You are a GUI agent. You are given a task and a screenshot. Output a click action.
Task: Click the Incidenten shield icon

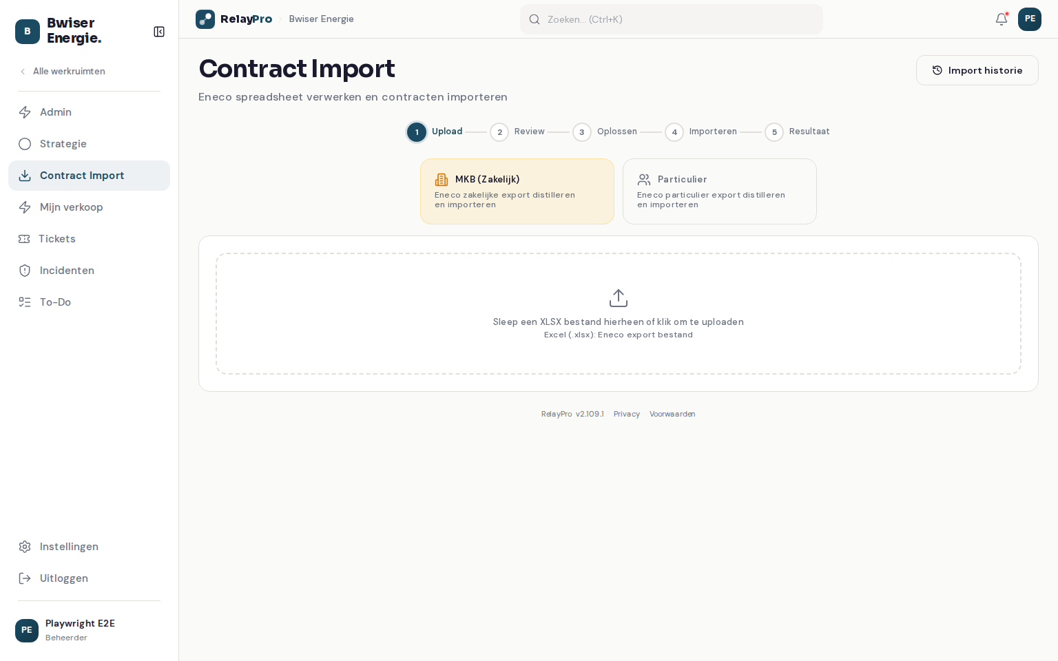coord(25,271)
